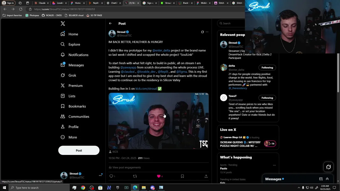Bookmark this post

coord(182,176)
